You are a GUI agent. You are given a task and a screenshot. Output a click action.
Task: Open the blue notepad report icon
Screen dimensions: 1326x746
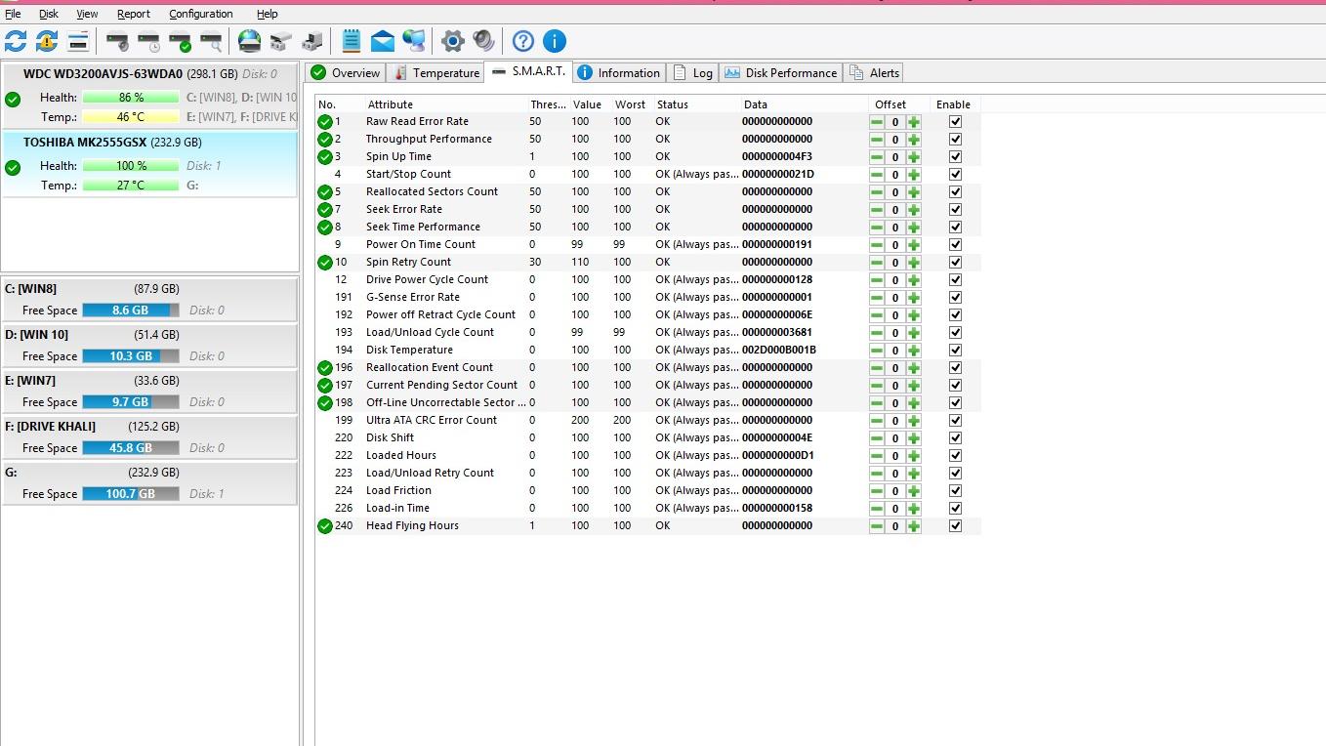(352, 41)
